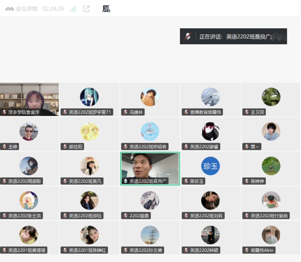Viewport: 301px width, 262px height.
Task: Toggle the muted mic icon beside 王峥
Action: (4, 147)
